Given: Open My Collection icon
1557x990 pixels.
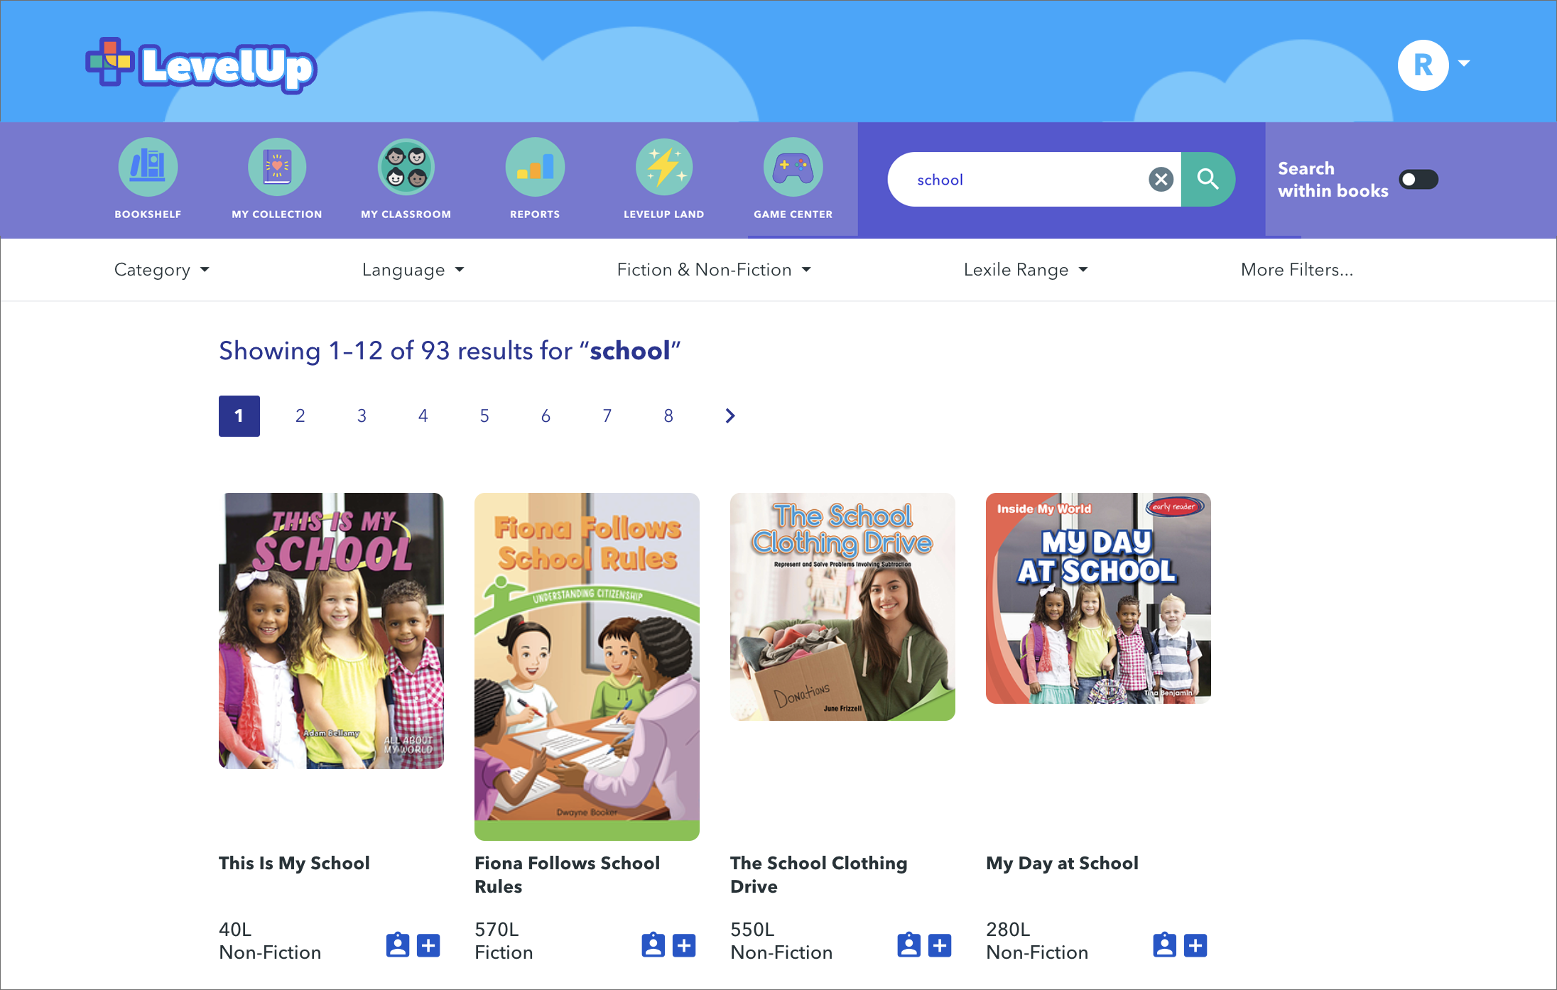Looking at the screenshot, I should pos(277,168).
